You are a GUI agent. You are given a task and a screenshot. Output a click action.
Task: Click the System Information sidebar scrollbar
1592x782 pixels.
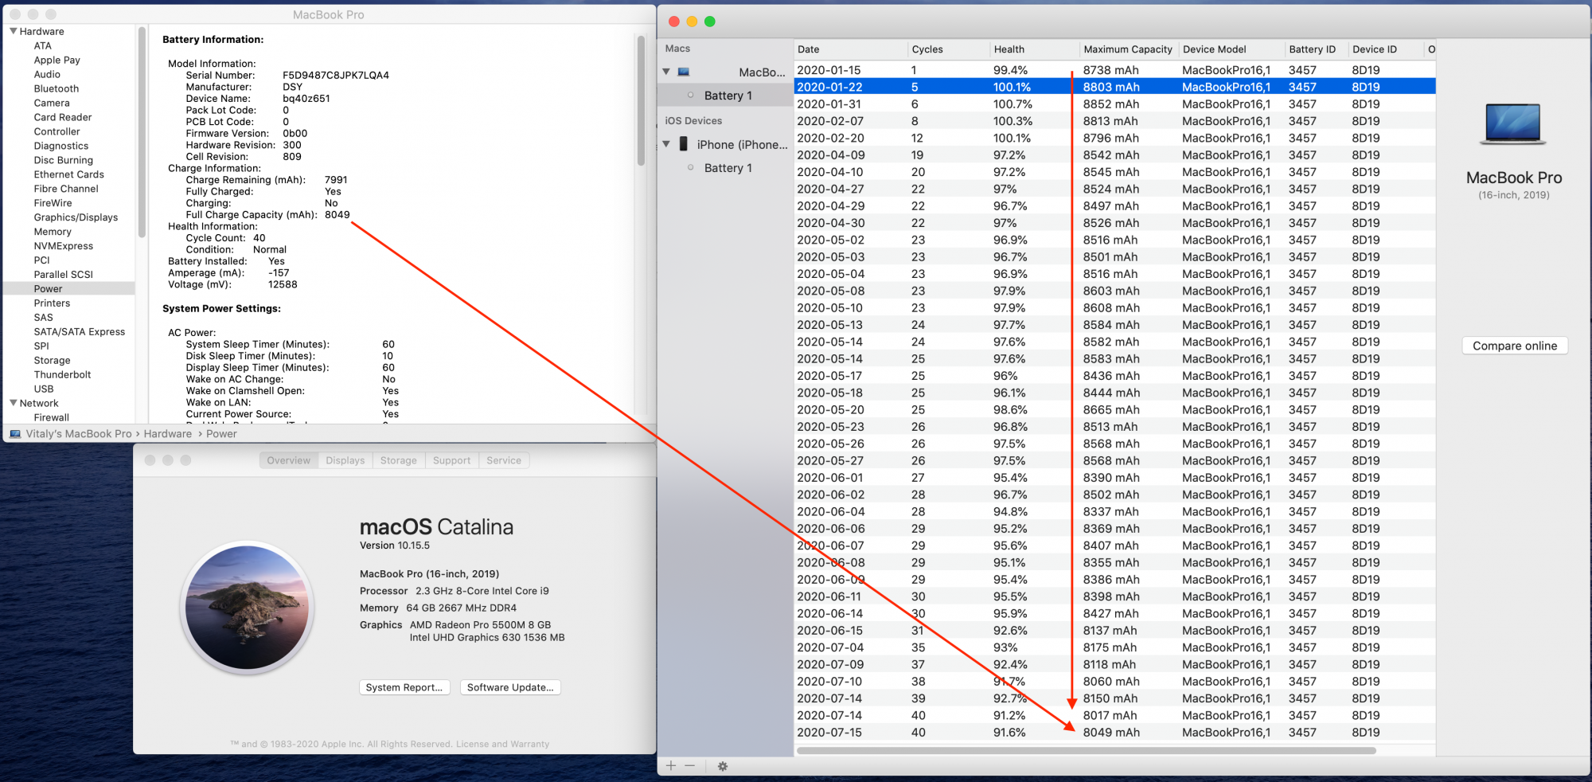[x=142, y=132]
